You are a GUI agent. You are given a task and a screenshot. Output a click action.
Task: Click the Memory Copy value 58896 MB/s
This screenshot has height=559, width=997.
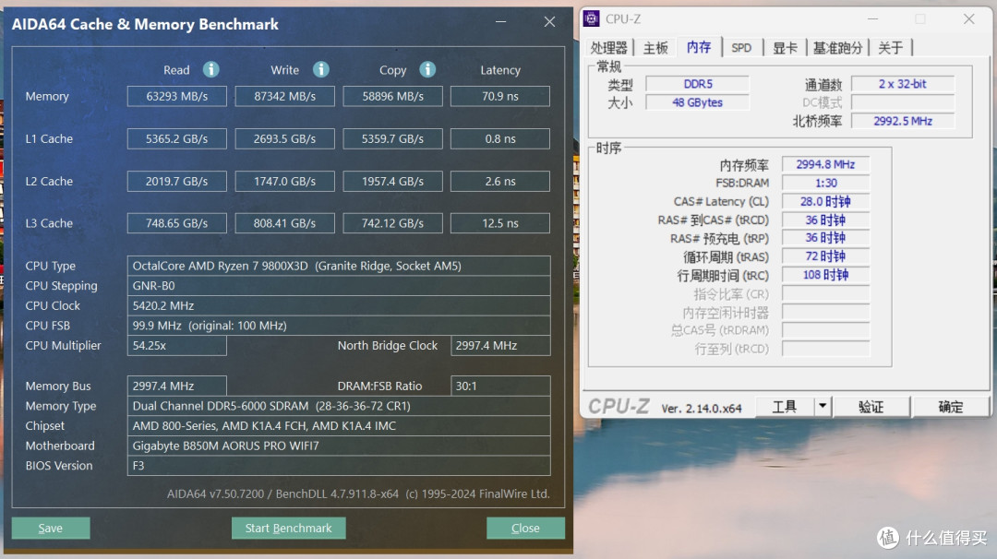(393, 96)
